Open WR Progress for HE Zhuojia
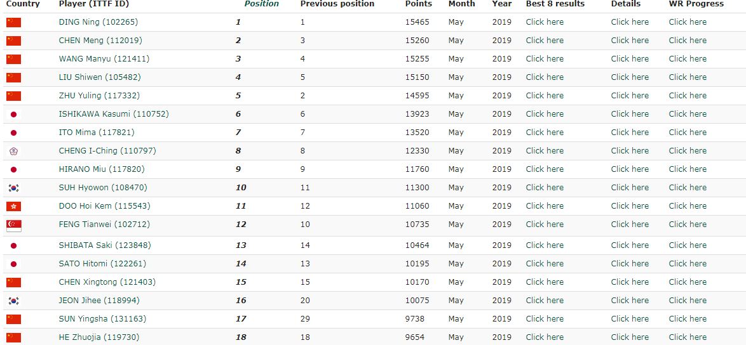The width and height of the screenshot is (746, 345). click(x=688, y=337)
